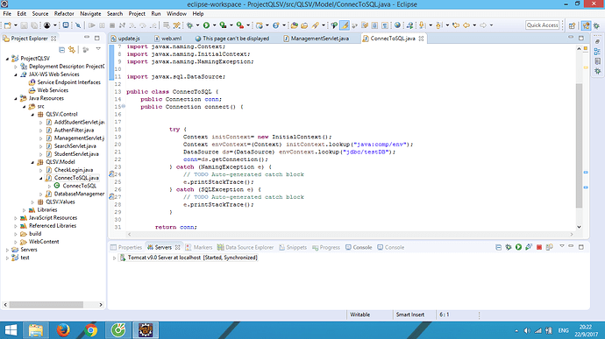Image resolution: width=605 pixels, height=339 pixels.
Task: Click the Last Edit Location icon
Action: 456,25
